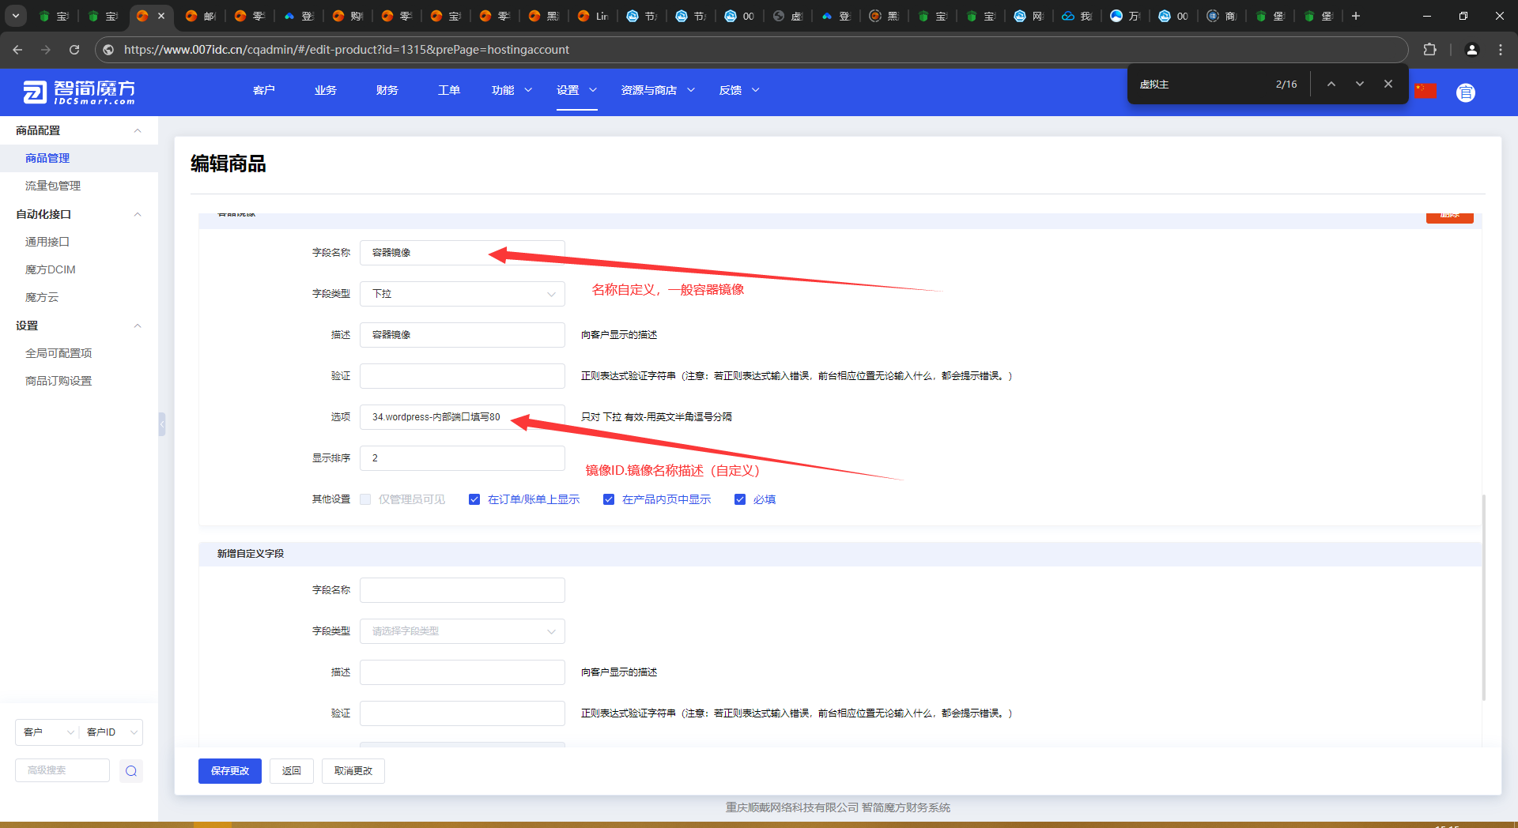Viewport: 1518px width, 828px height.
Task: Click the 取消更改 button
Action: (353, 771)
